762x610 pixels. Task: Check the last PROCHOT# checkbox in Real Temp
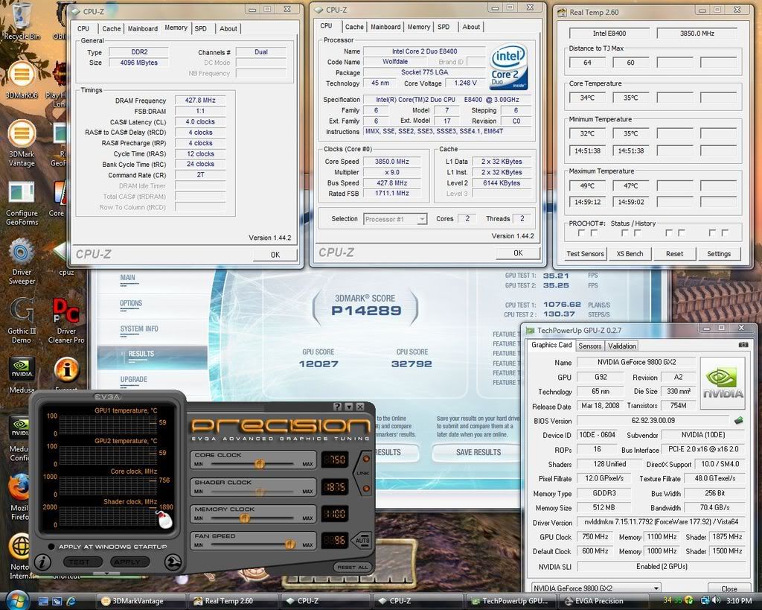(725, 233)
